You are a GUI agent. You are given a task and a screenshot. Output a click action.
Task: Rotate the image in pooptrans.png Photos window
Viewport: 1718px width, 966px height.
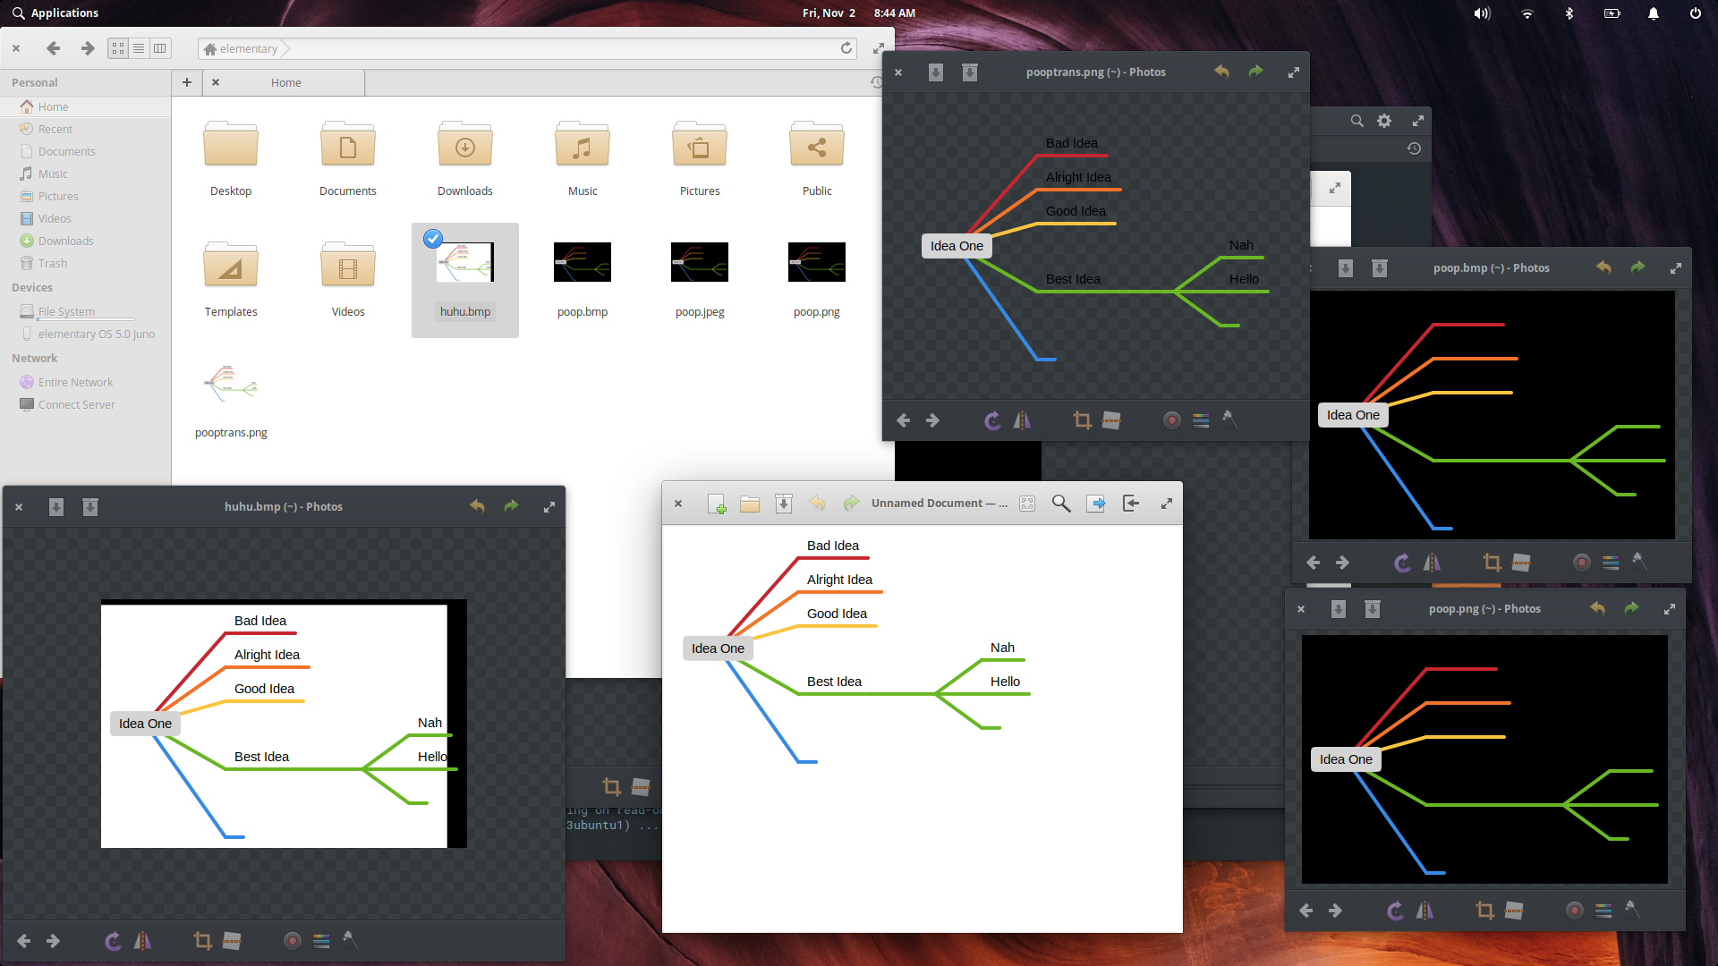(x=992, y=419)
